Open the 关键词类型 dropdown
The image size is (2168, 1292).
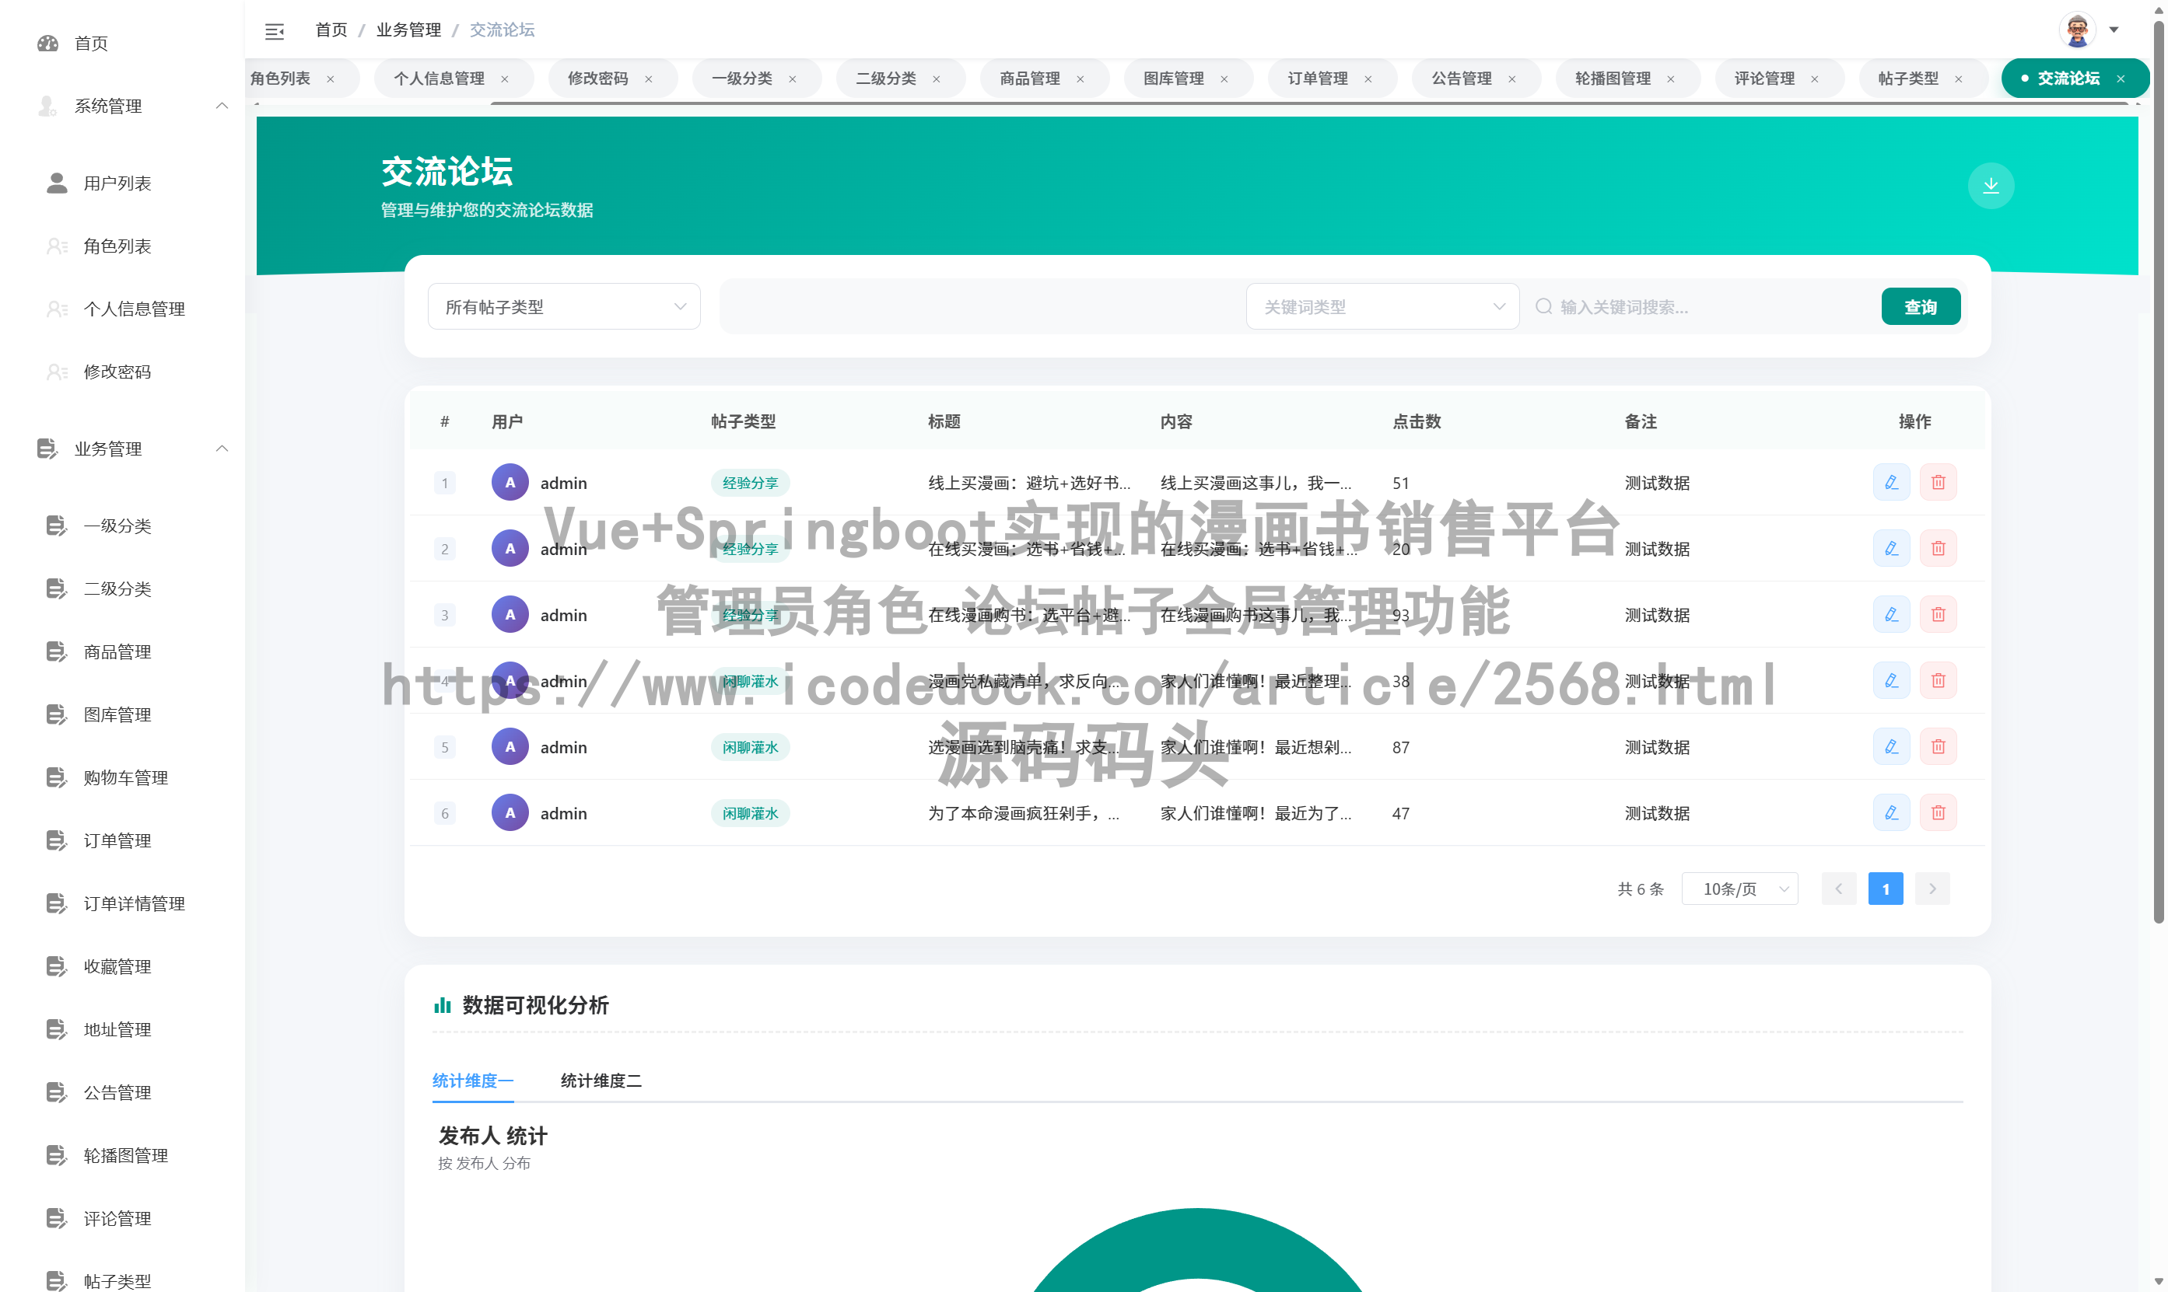coord(1382,306)
